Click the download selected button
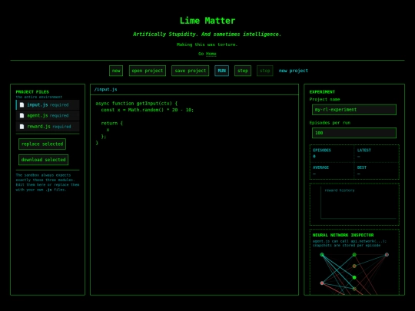This screenshot has height=311, width=415. coord(43,160)
